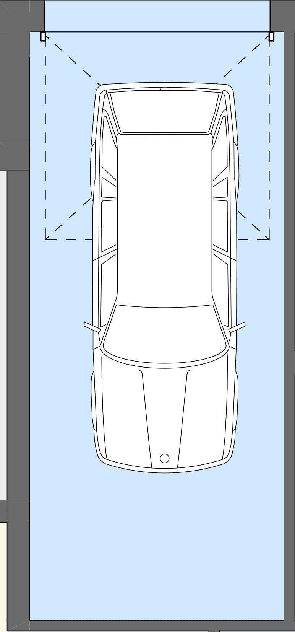Select the car's left side mirror
295x632 pixels.
coord(92,327)
